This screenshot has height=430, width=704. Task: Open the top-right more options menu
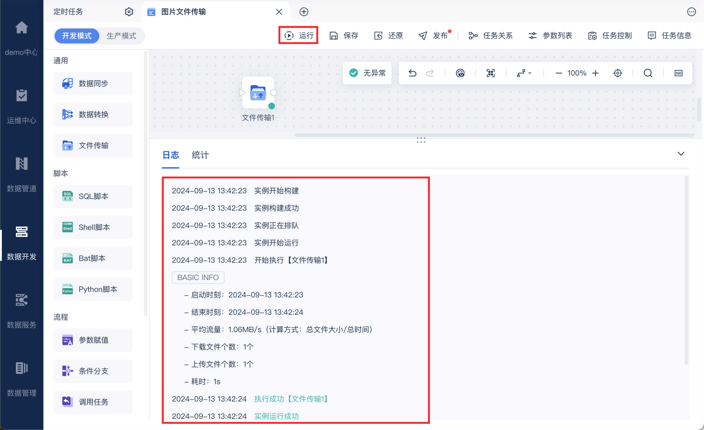tap(692, 12)
